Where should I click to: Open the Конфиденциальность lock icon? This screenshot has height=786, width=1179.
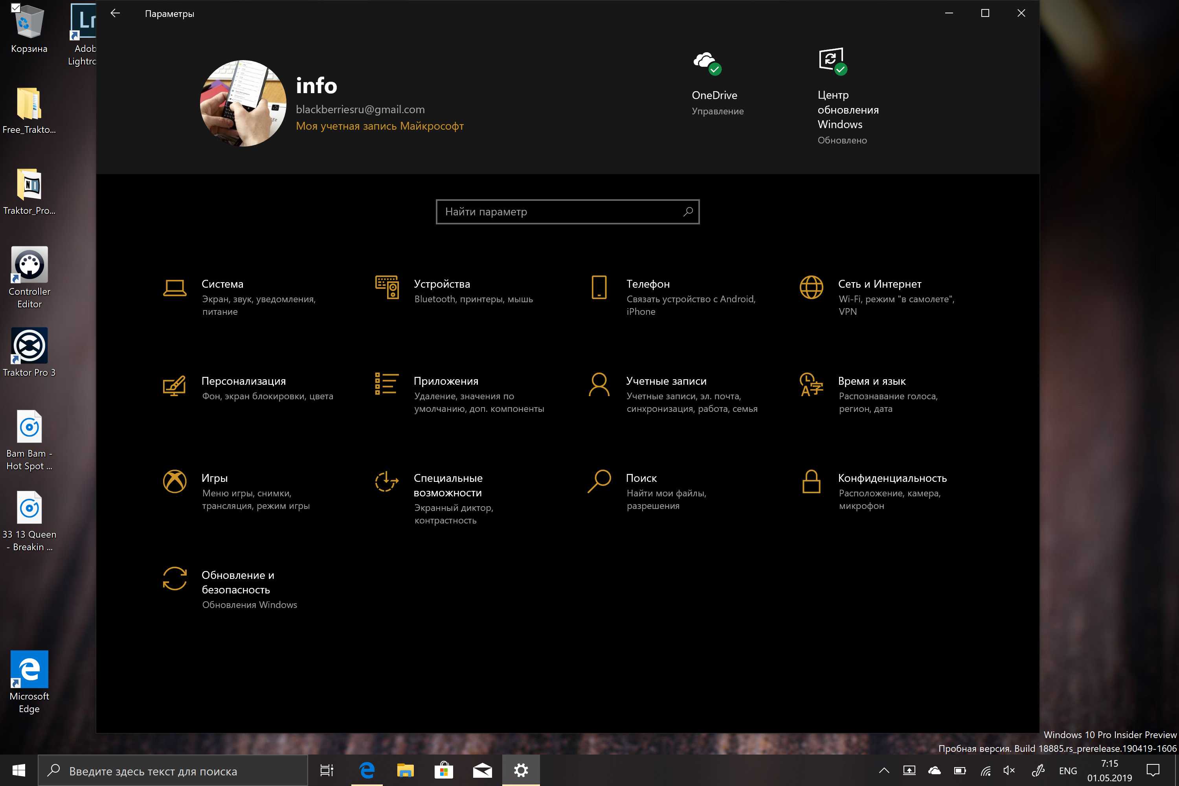(x=811, y=481)
